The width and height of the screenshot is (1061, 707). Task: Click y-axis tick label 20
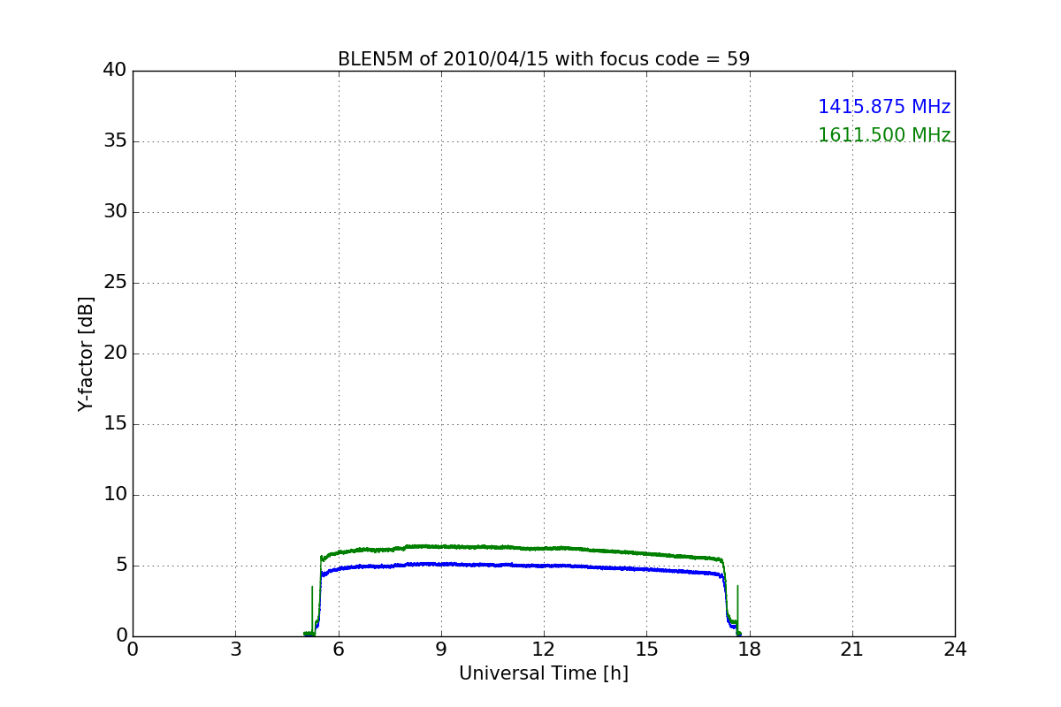[115, 353]
